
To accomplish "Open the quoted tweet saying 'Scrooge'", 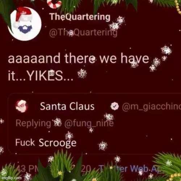I will [x=94, y=123].
